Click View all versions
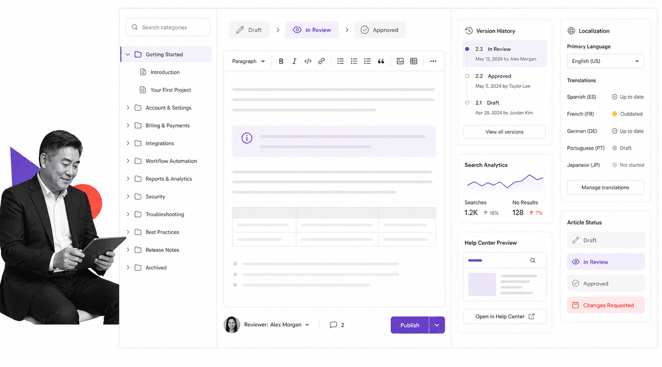The height and width of the screenshot is (367, 662). pos(504,132)
